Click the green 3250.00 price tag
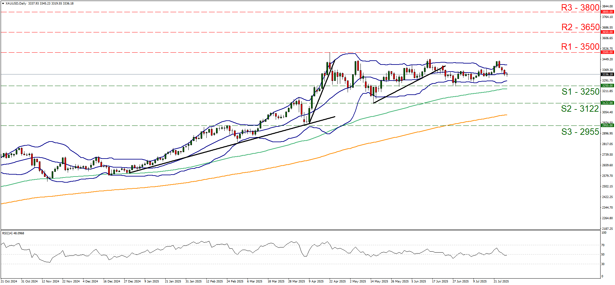This screenshot has width=615, height=285. pyautogui.click(x=607, y=86)
